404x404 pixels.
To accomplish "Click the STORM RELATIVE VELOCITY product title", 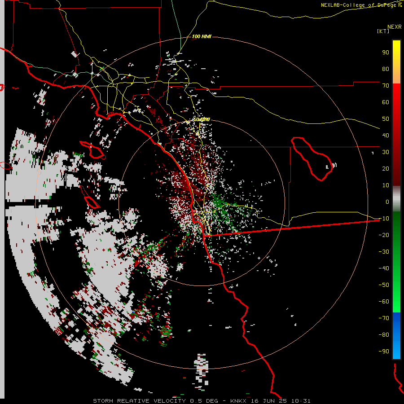I will 139,401.
